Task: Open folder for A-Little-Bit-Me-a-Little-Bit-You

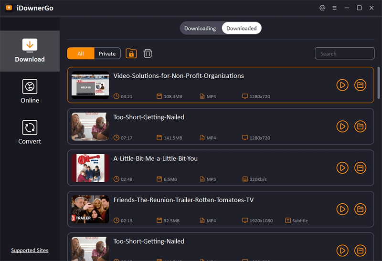Action: (360, 168)
